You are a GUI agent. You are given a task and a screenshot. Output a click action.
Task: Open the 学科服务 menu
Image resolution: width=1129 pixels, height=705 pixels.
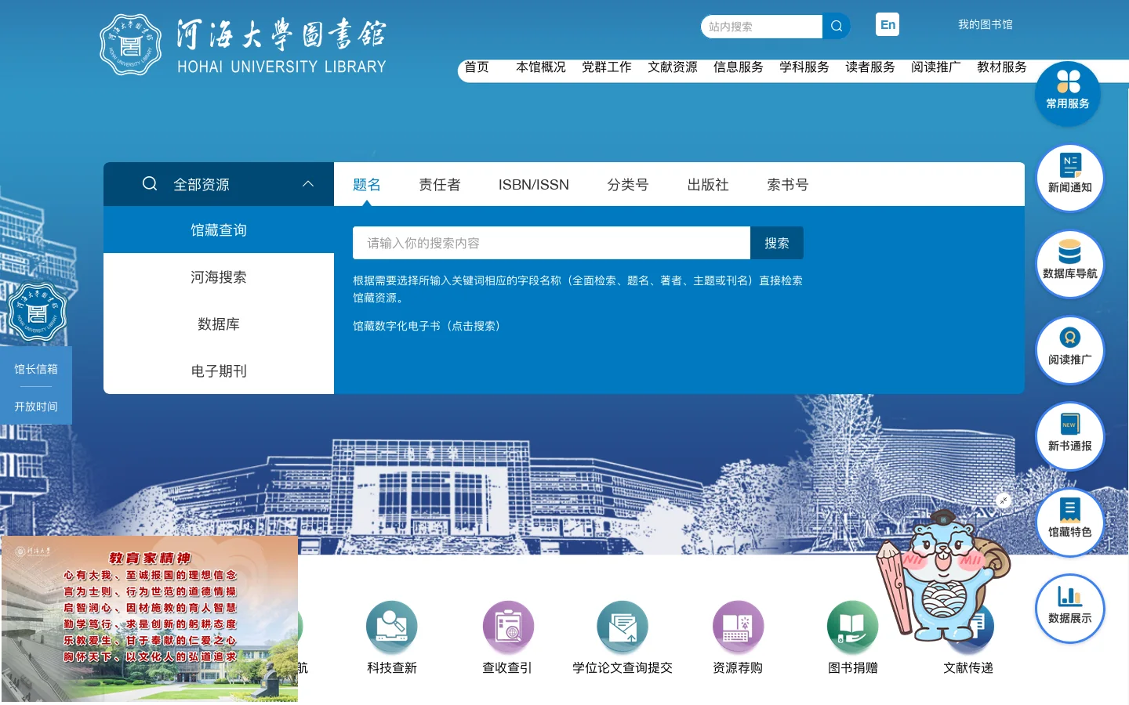pyautogui.click(x=804, y=67)
